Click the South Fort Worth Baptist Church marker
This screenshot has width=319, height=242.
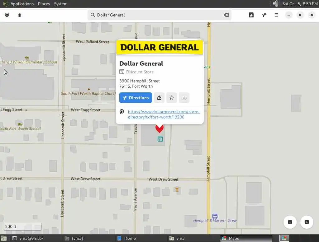point(89,89)
